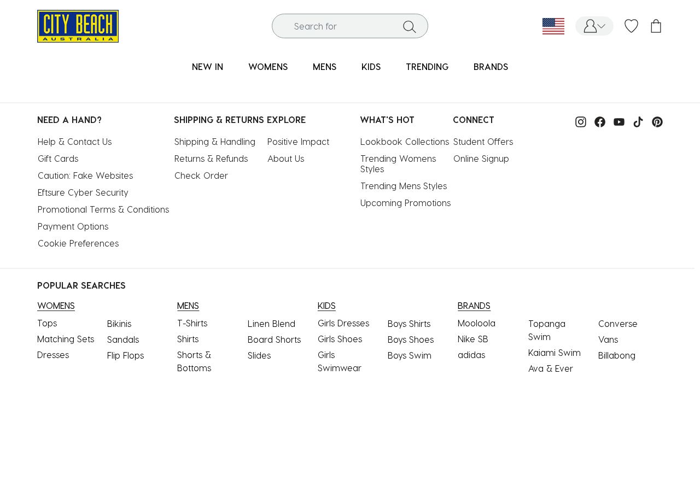Open Trending Womens Styles

pos(398,163)
